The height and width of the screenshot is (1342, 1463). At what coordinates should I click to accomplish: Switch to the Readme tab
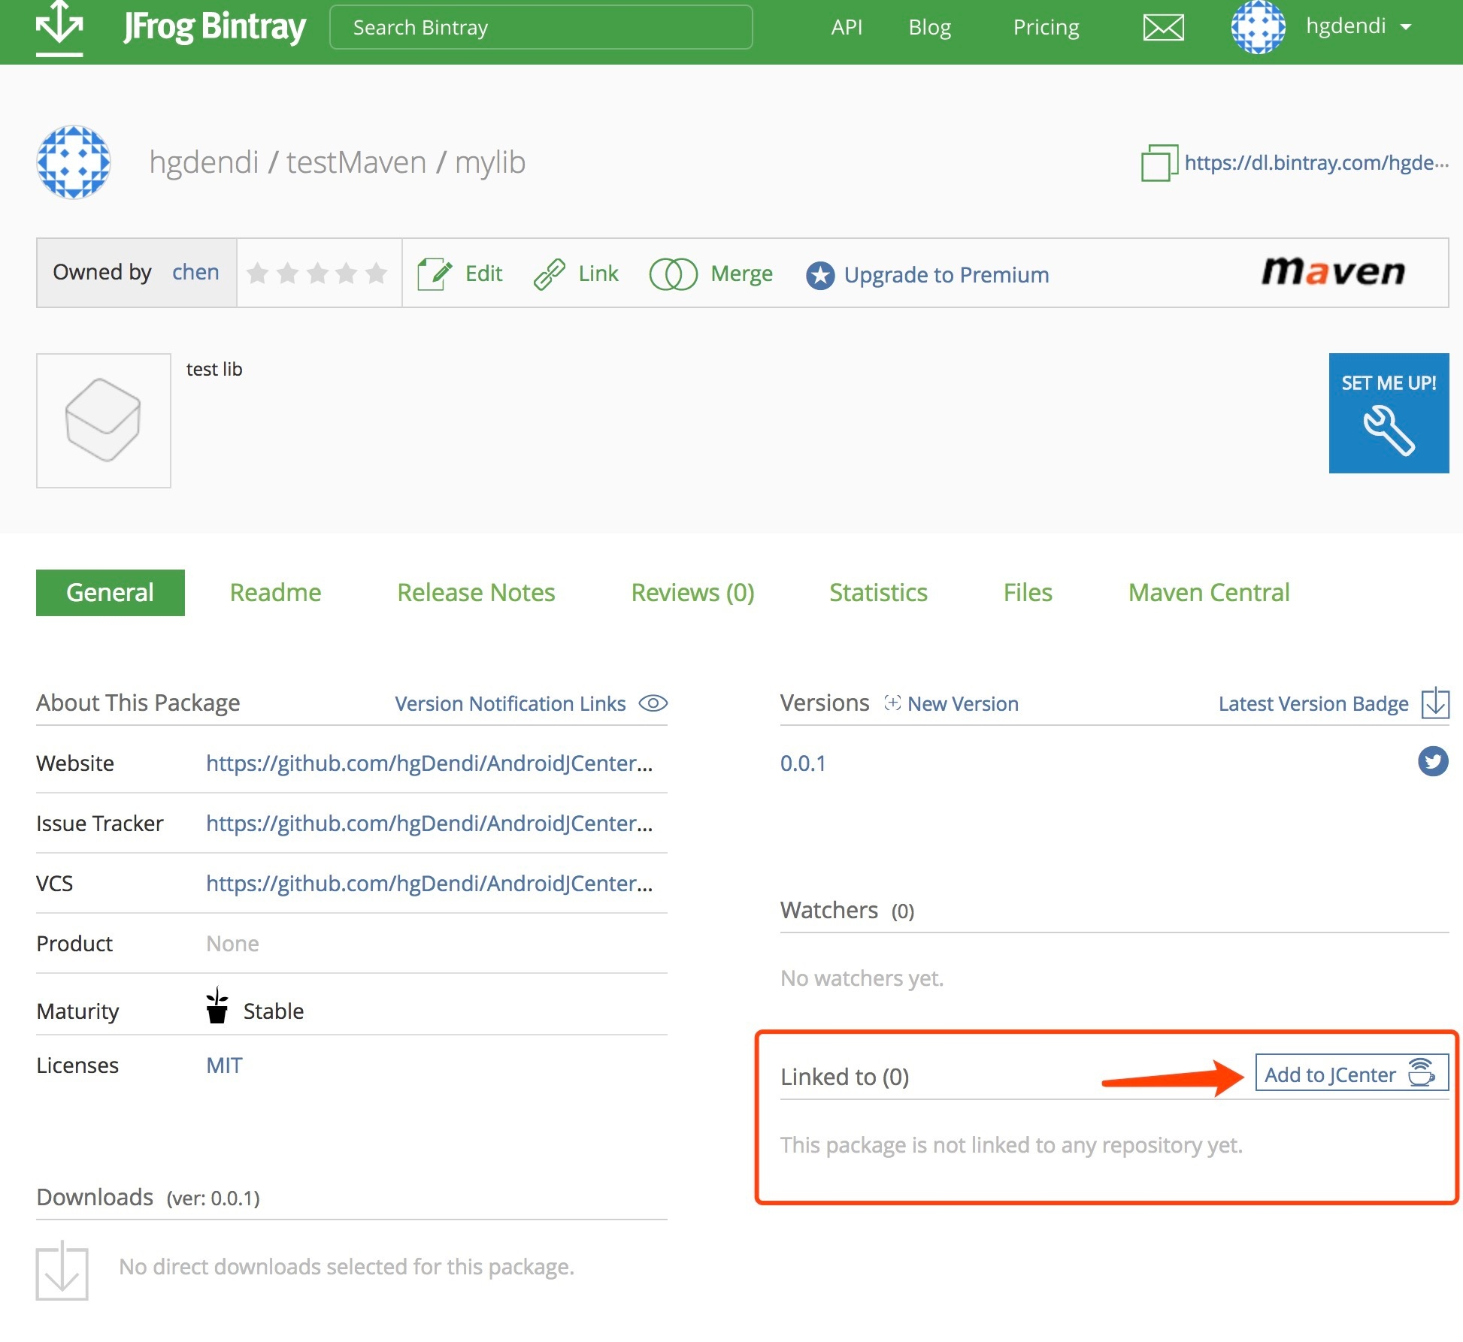point(275,593)
